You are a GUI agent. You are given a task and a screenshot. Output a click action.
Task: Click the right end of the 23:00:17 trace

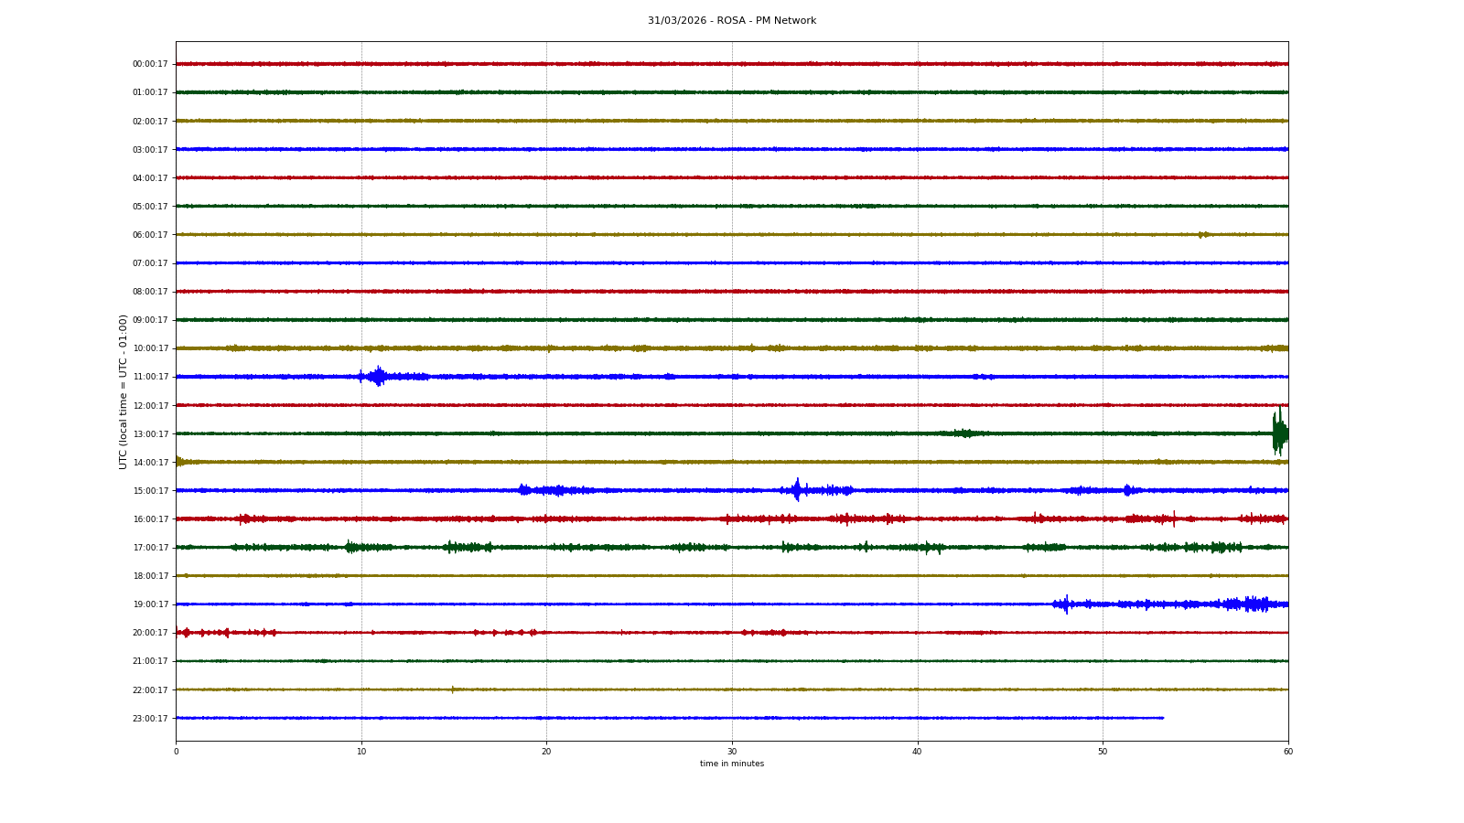1162,718
